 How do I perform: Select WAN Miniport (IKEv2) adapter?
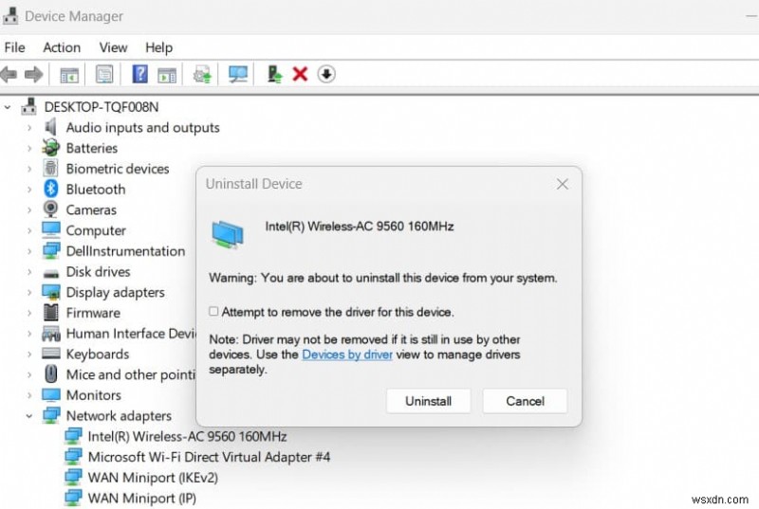(x=153, y=478)
